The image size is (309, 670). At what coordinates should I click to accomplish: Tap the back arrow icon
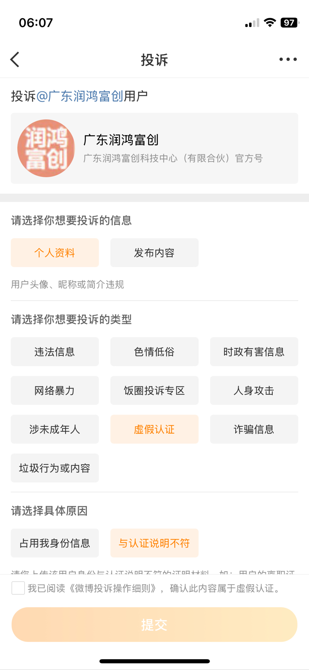15,60
